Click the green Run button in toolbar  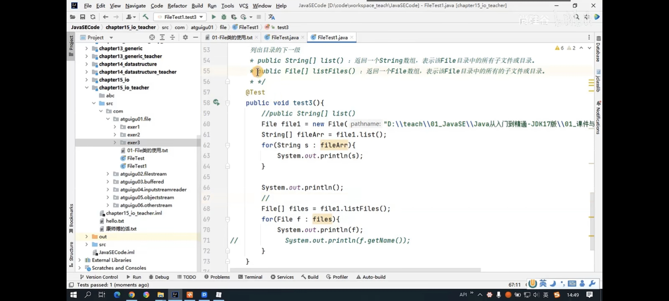coord(213,17)
